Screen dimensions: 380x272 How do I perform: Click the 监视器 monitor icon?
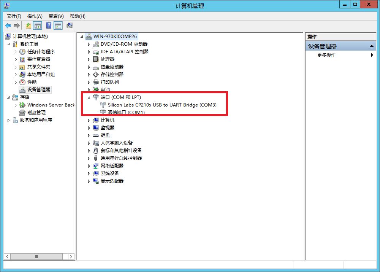click(96, 127)
